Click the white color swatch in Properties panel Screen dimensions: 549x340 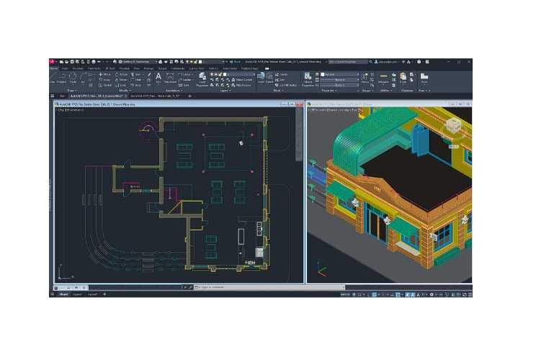pos(323,75)
